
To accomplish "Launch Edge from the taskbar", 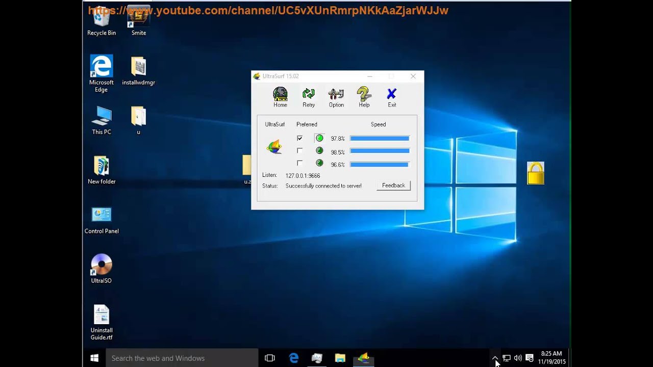I will 294,358.
